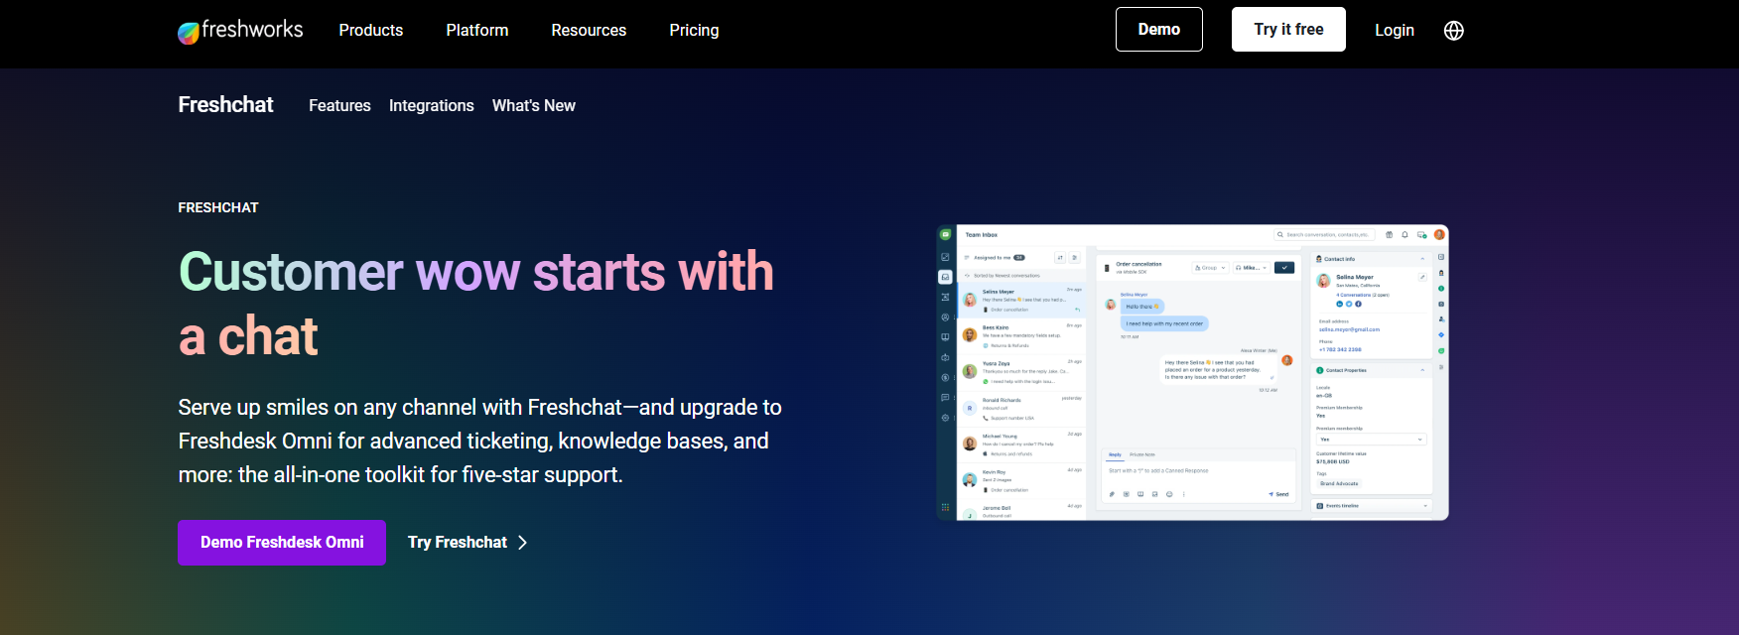Open Bess Kairo conversation in preview list
Screen dimensions: 1739x635
(x=1021, y=336)
